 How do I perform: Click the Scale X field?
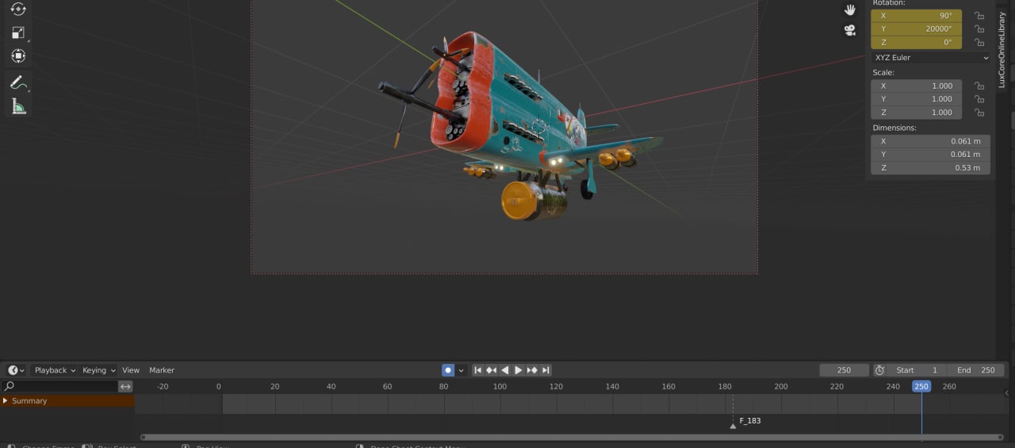(916, 86)
